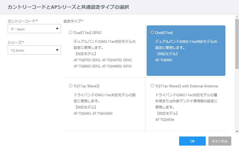Choose the Tri[11ac Wave2] radio option

71,86
